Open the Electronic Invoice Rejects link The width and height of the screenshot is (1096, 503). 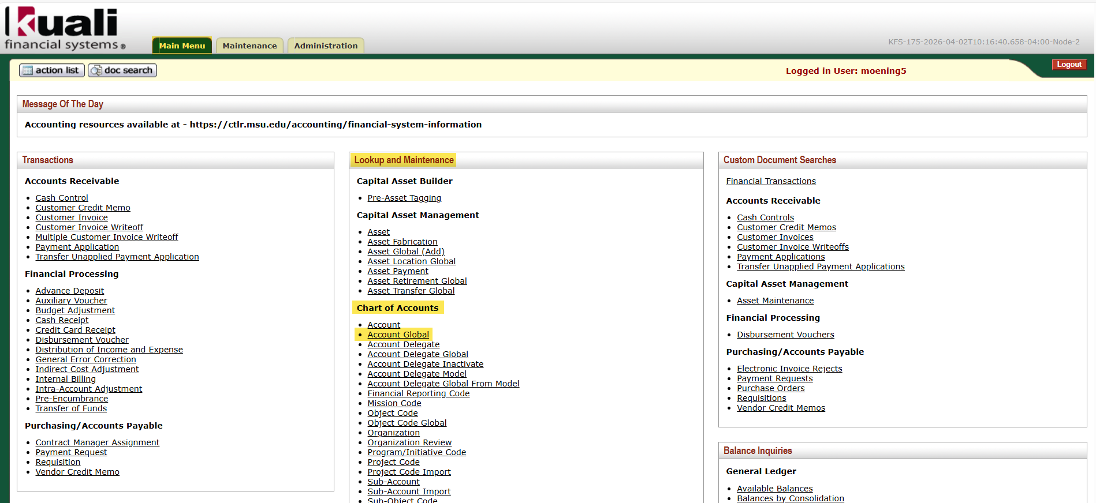point(789,369)
